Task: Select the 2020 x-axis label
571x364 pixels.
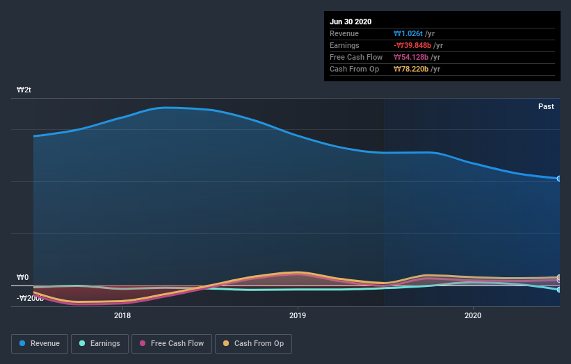Action: click(x=473, y=315)
